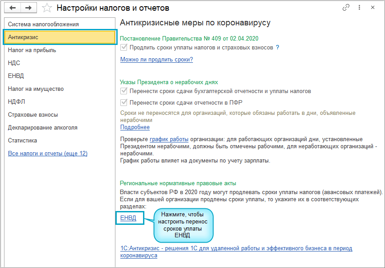This screenshot has width=385, height=268.
Task: Open 'Налог на прибыль' section
Action: click(x=32, y=50)
